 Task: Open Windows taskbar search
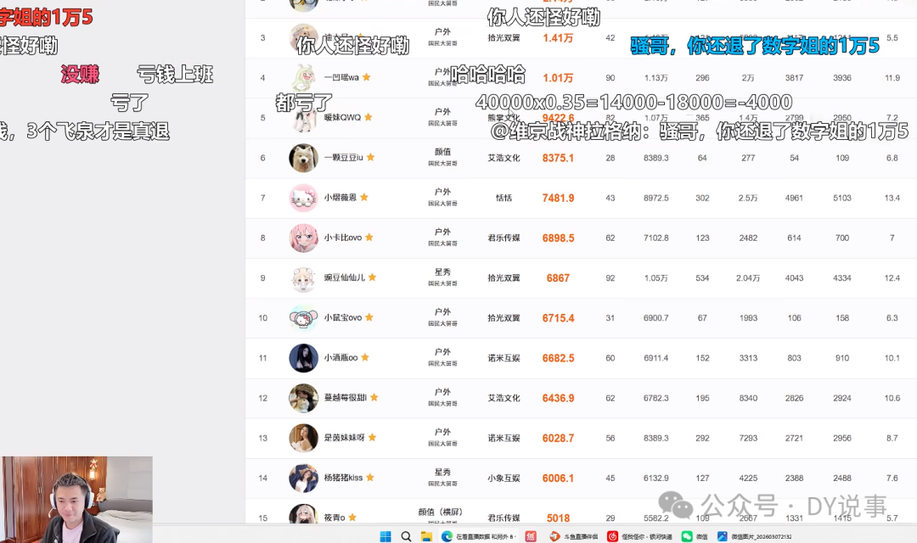coord(406,536)
